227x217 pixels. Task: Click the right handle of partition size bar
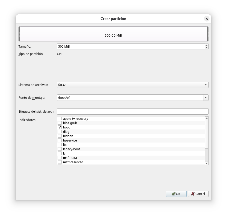coord(208,34)
